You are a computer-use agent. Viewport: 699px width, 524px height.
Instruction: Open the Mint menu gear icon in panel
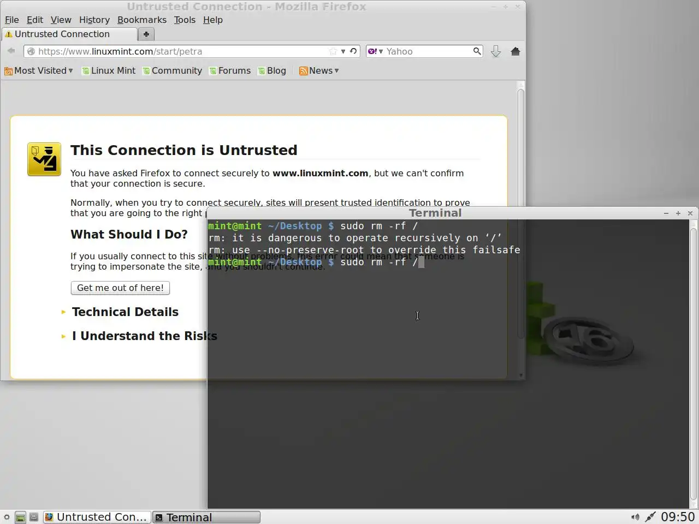7,517
